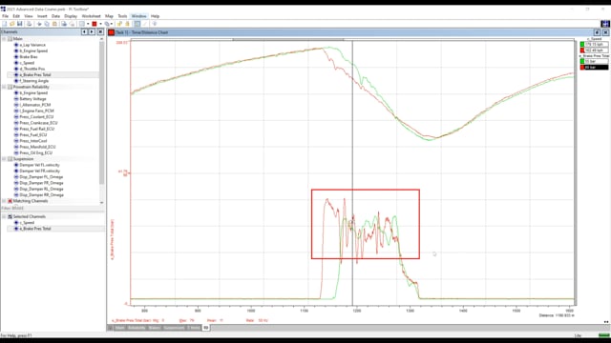Expand the Matching Channels group
The image size is (611, 343).
coord(4,201)
